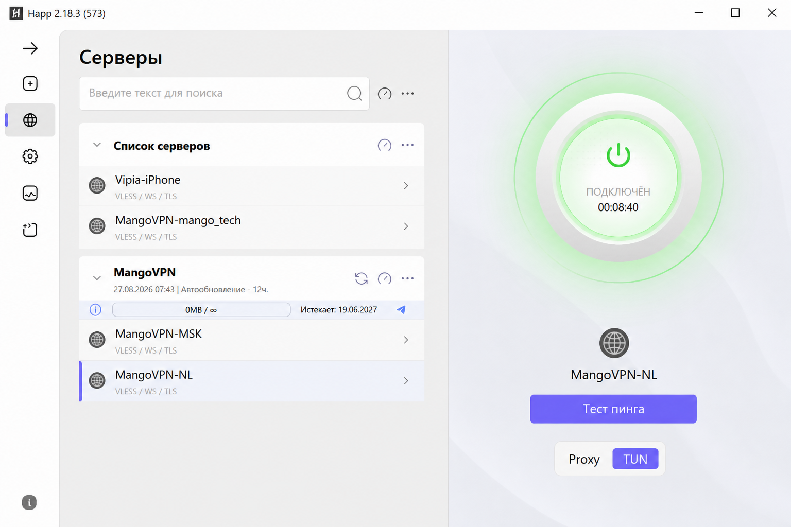Click the 0MB / ∞ traffic usage bar
Image resolution: width=791 pixels, height=527 pixels.
point(201,310)
